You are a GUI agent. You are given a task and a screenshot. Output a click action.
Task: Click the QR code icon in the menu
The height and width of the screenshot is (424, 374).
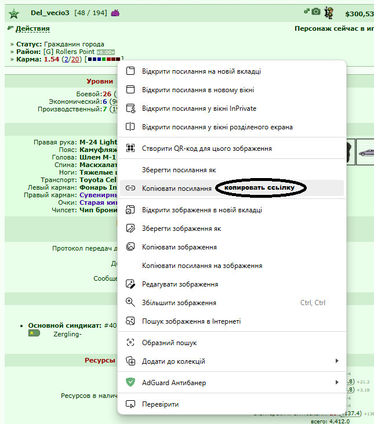point(130,148)
